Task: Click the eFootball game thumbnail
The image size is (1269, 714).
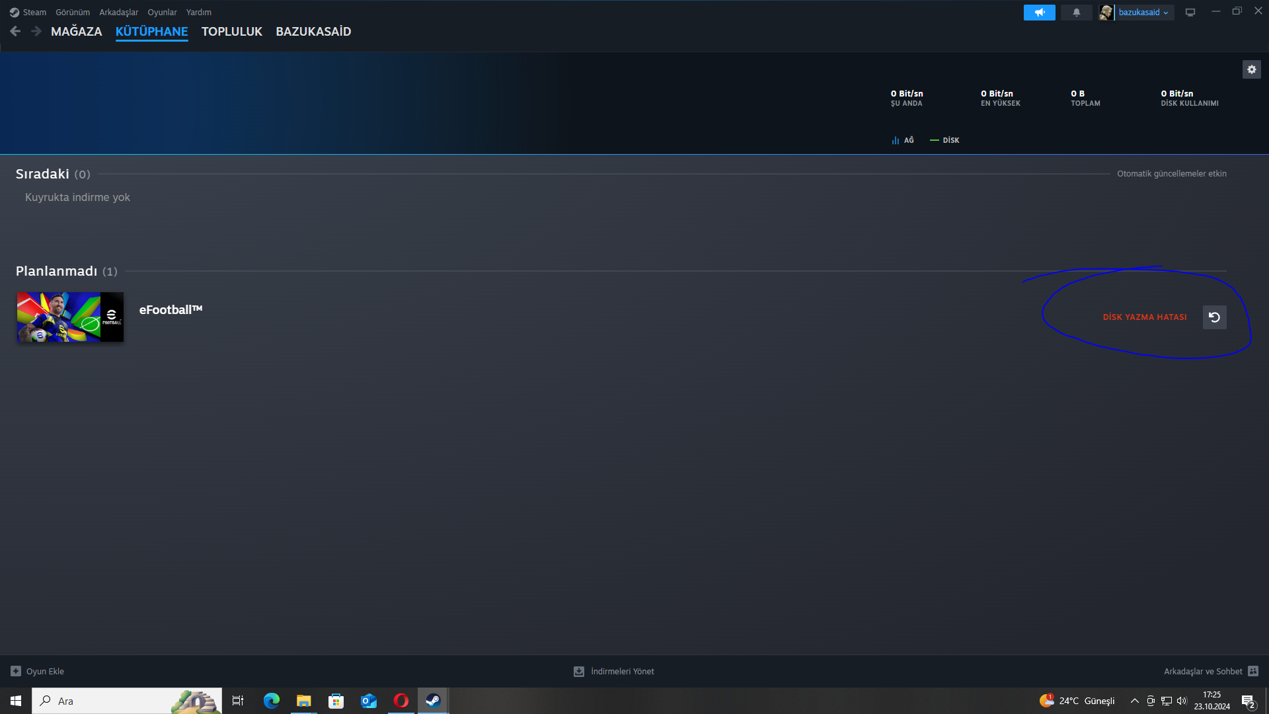Action: (x=70, y=317)
